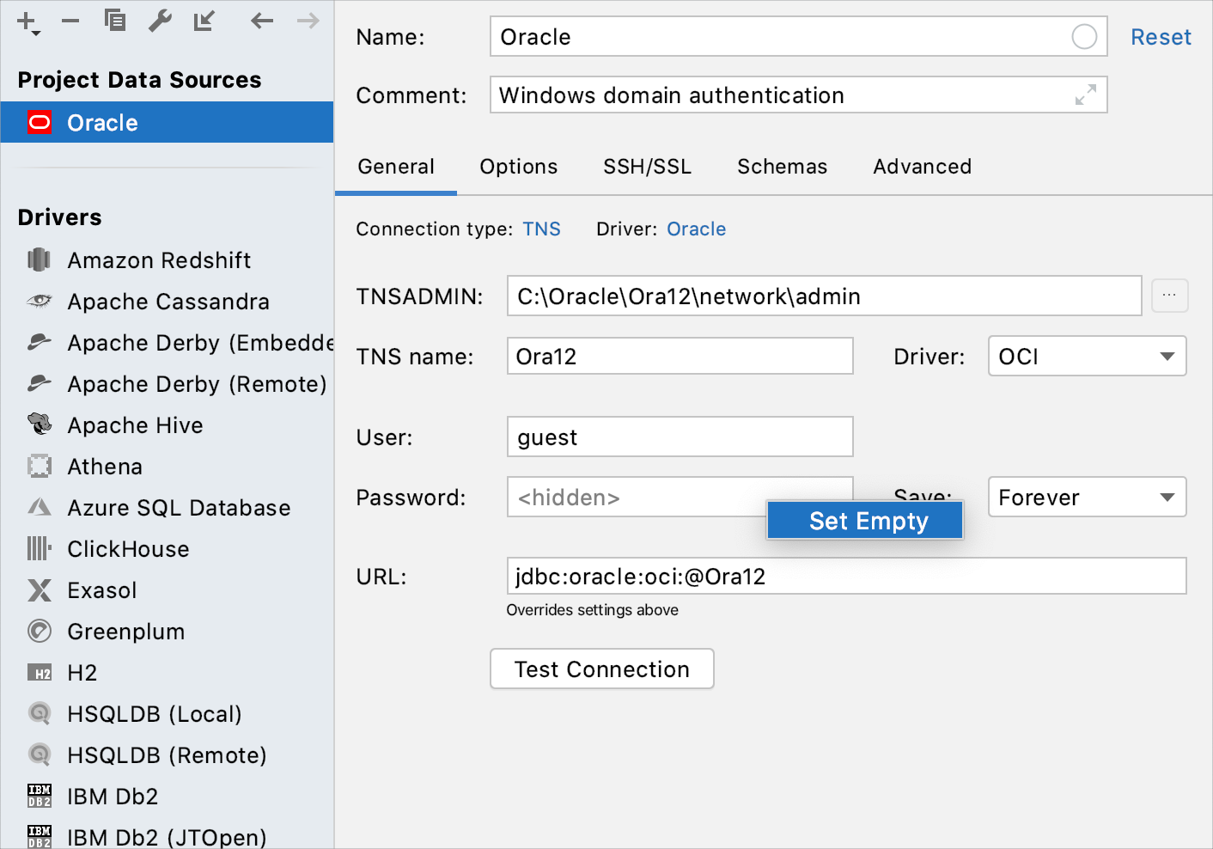
Task: Click the ClickHouse bars icon
Action: (39, 548)
